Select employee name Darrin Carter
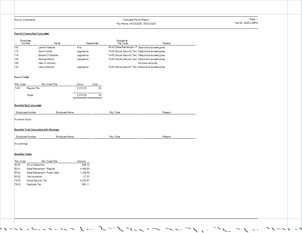This screenshot has height=233, width=302. click(x=45, y=51)
